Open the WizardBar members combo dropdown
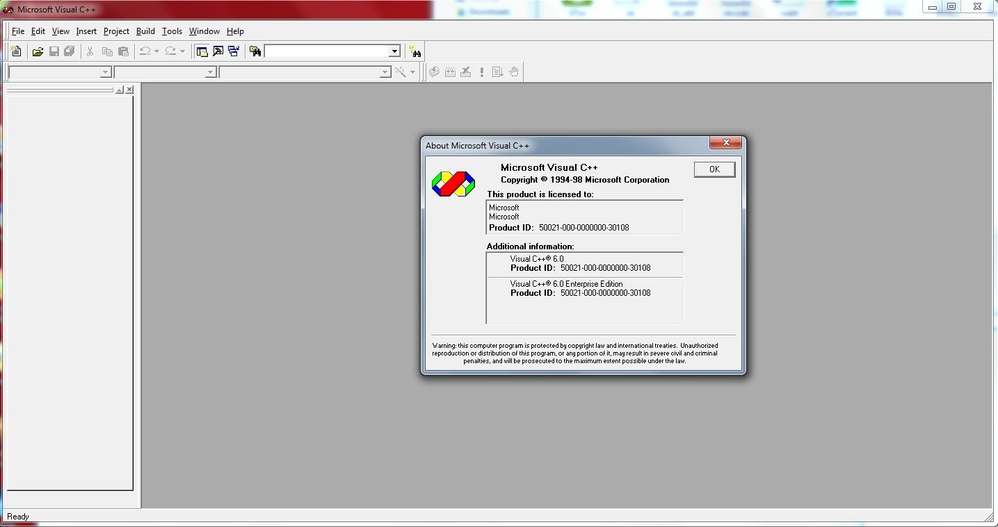The image size is (998, 527). [385, 72]
